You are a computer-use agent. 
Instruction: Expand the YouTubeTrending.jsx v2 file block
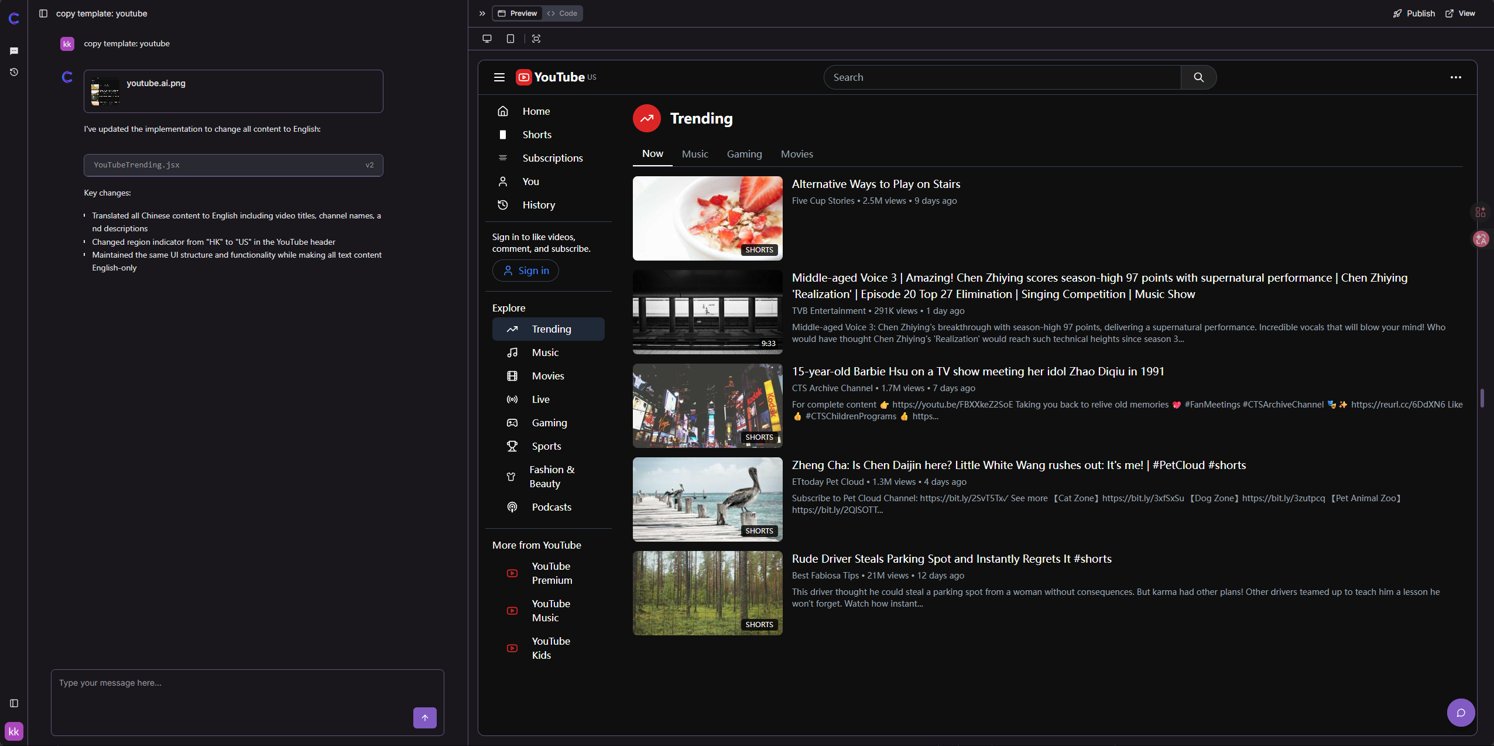click(233, 165)
